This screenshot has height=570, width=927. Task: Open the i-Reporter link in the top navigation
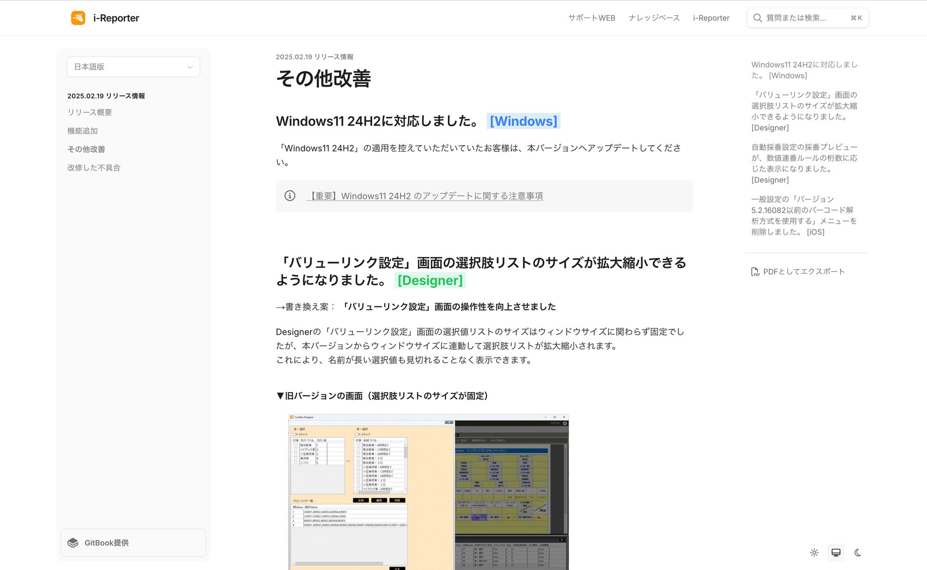(x=711, y=18)
